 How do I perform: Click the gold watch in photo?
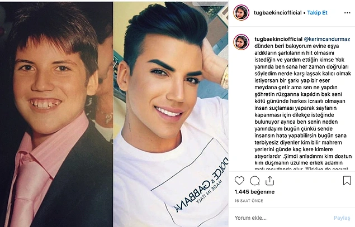coord(225,77)
